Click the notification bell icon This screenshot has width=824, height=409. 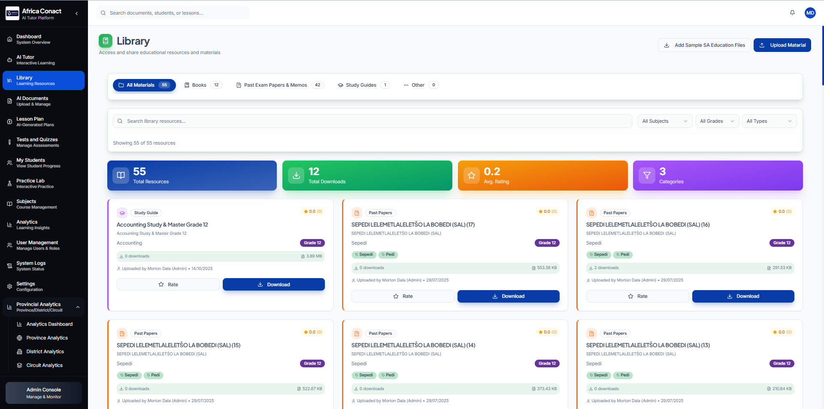[x=792, y=13]
